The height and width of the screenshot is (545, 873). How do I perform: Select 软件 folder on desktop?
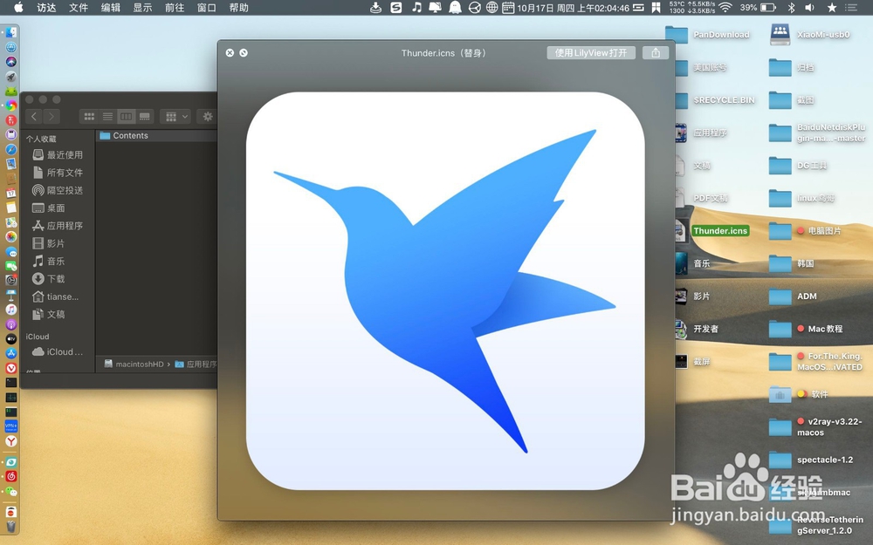pyautogui.click(x=799, y=394)
